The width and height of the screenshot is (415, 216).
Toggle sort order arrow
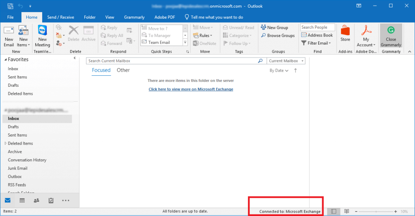pyautogui.click(x=295, y=71)
